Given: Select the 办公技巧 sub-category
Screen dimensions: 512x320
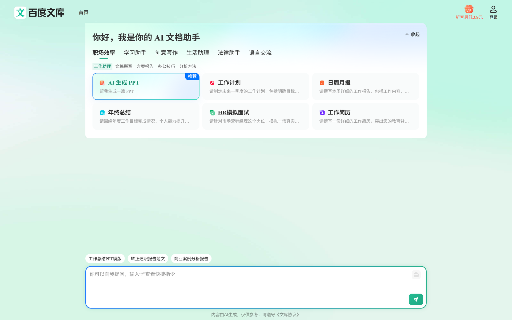Looking at the screenshot, I should pyautogui.click(x=166, y=66).
